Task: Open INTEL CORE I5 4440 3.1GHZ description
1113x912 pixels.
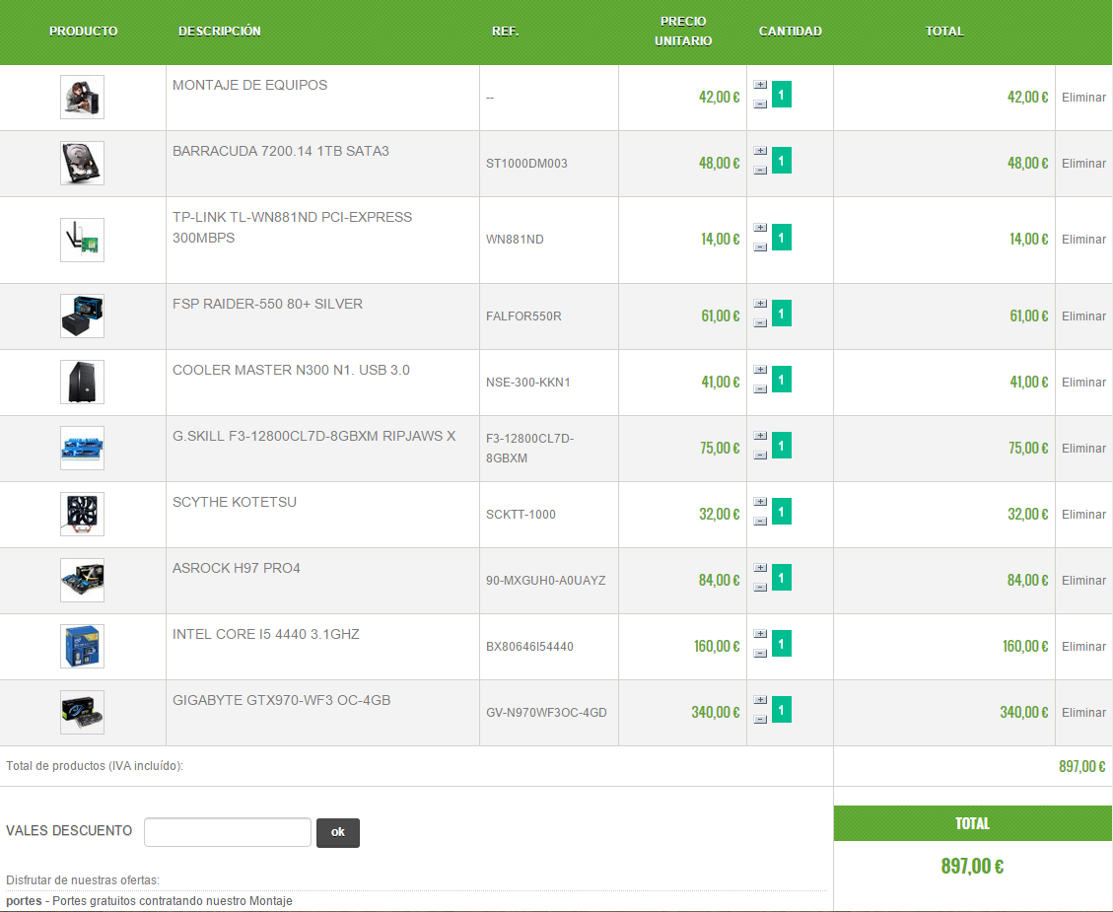Action: [x=265, y=634]
